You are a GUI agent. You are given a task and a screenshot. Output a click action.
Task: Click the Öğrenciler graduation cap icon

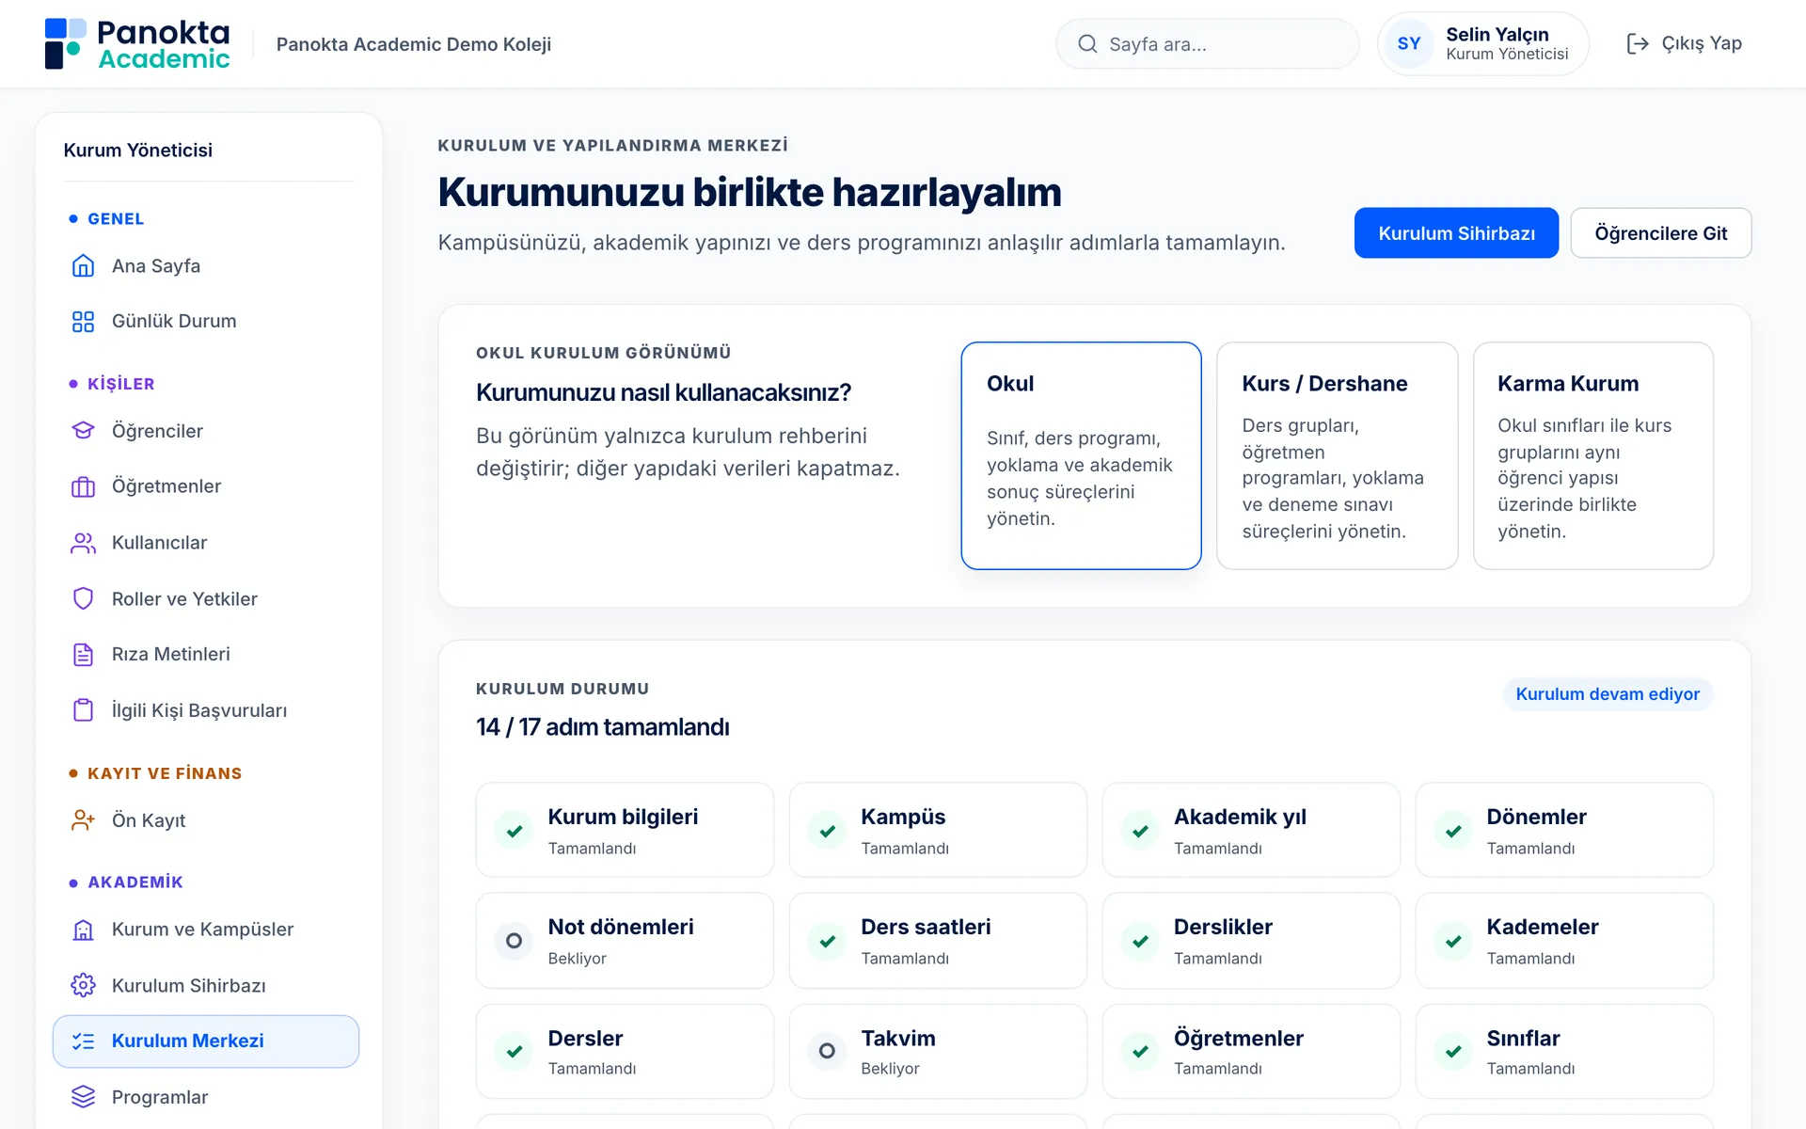tap(83, 431)
